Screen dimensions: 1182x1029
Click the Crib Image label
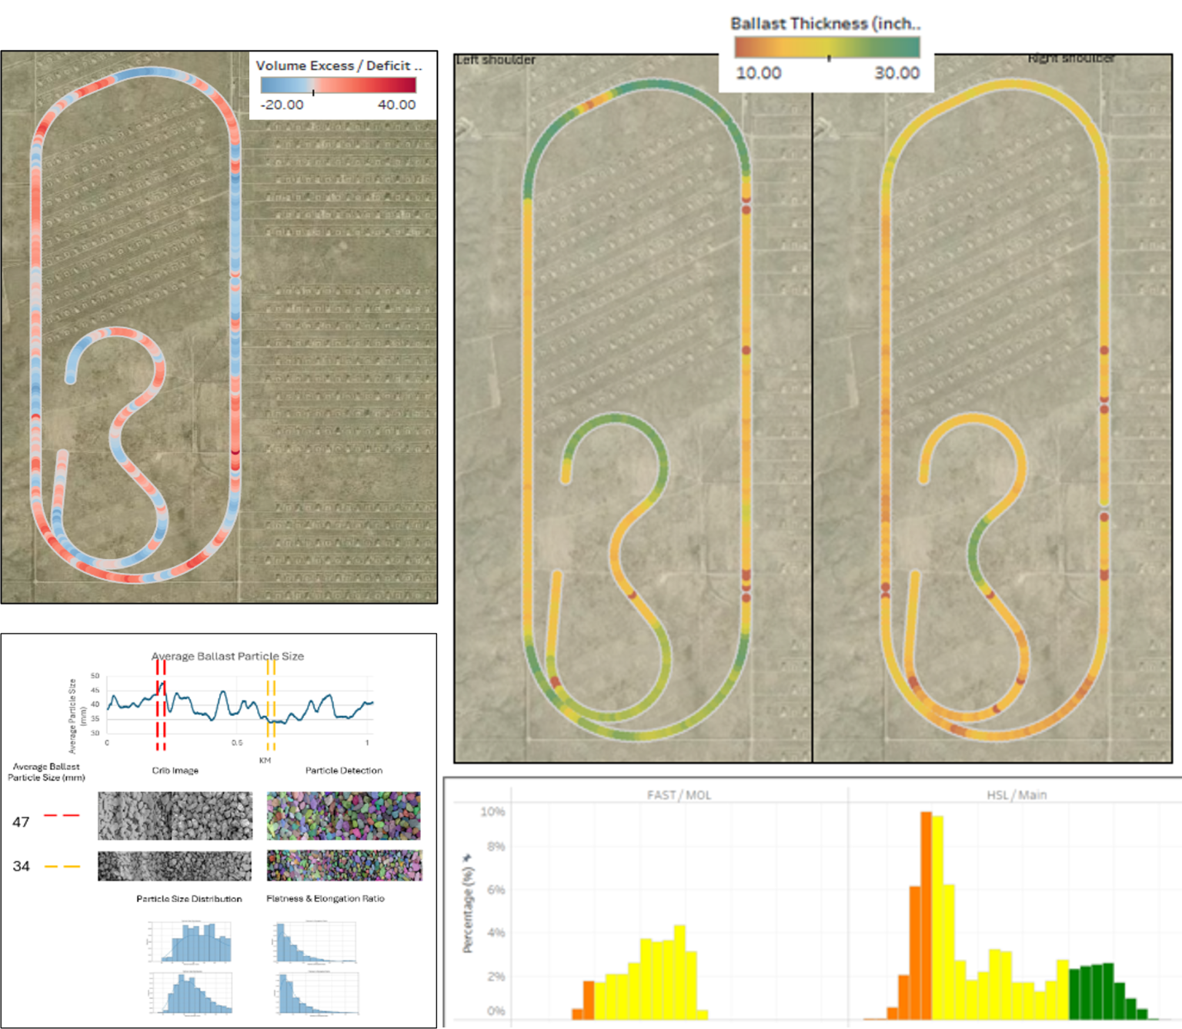[175, 770]
